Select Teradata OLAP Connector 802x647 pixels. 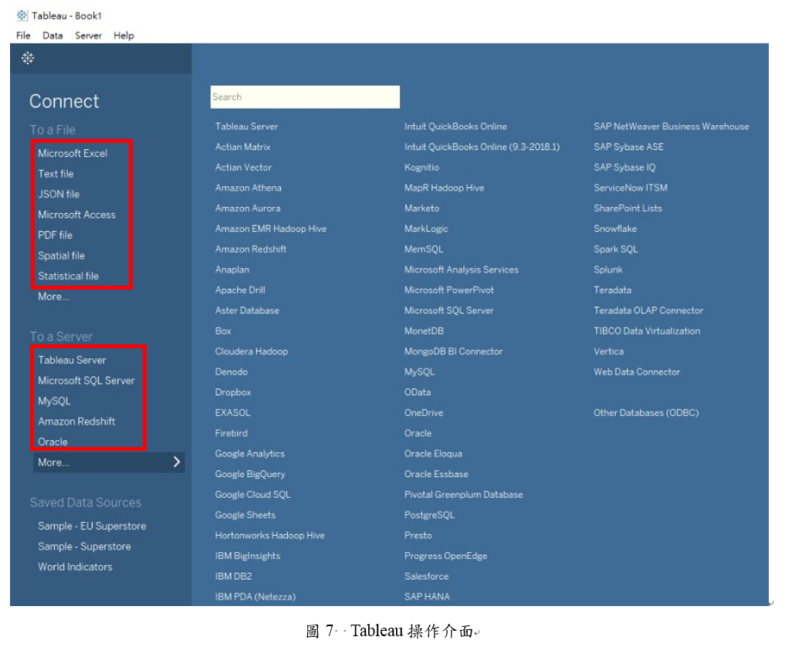pos(648,310)
